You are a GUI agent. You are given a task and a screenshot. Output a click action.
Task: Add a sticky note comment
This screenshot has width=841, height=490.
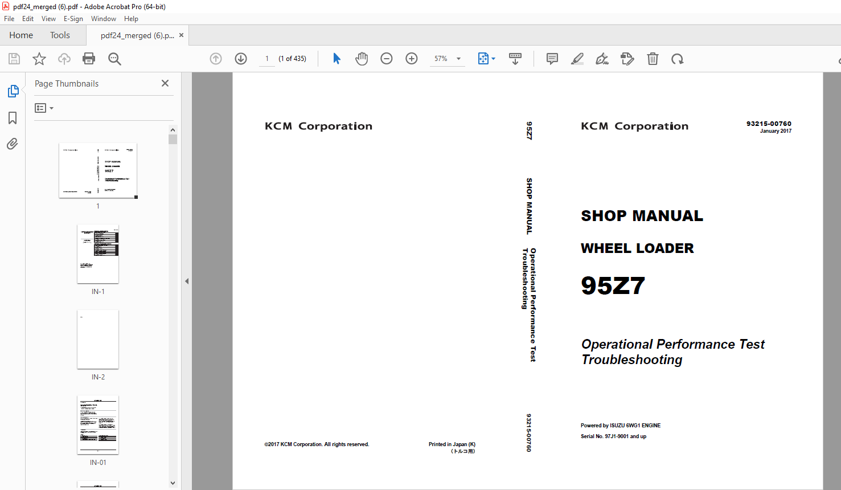pos(552,59)
